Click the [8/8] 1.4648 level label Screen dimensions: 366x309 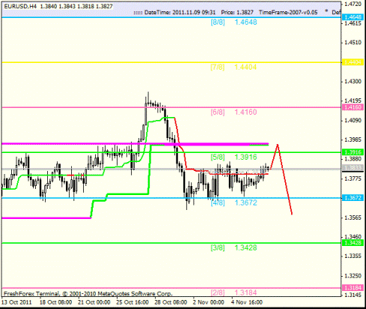pyautogui.click(x=234, y=22)
